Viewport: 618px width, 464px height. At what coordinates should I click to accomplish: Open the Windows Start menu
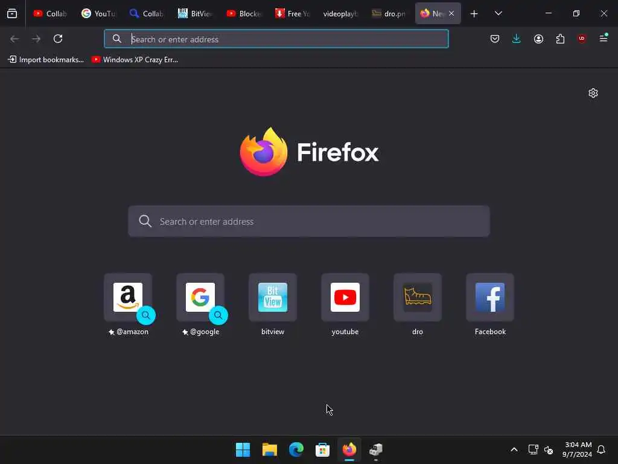pyautogui.click(x=243, y=449)
